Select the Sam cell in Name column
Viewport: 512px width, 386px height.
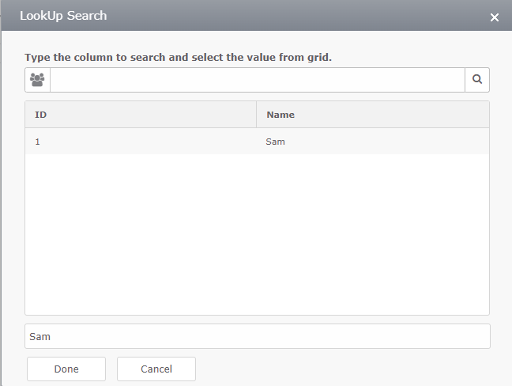(275, 142)
